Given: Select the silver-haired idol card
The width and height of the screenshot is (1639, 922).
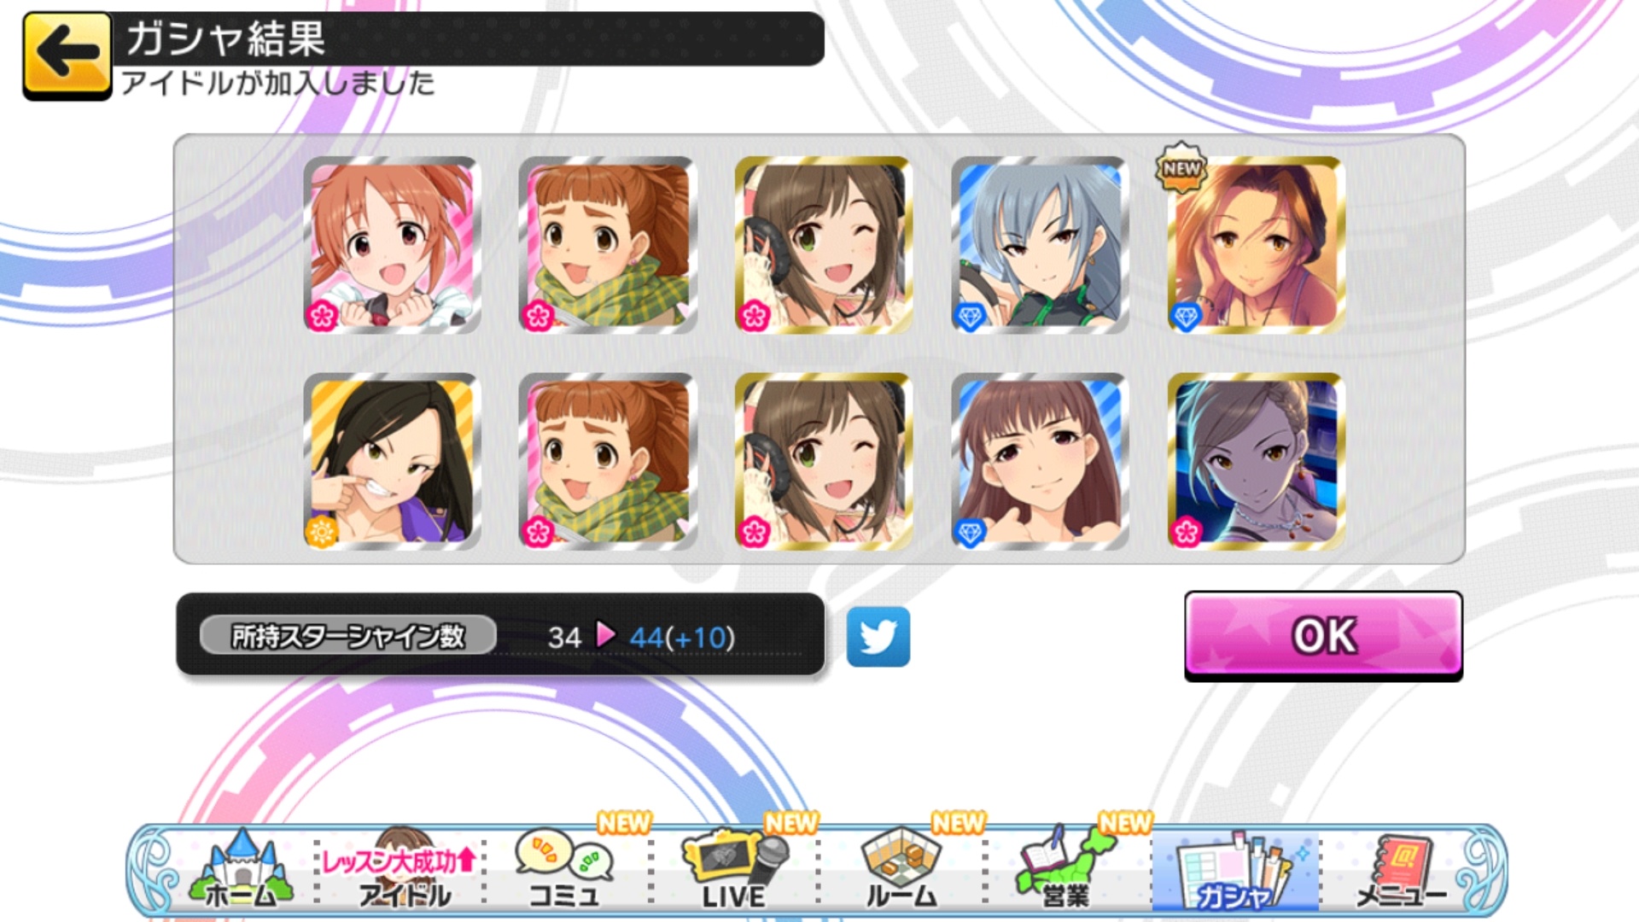Looking at the screenshot, I should (x=1040, y=245).
